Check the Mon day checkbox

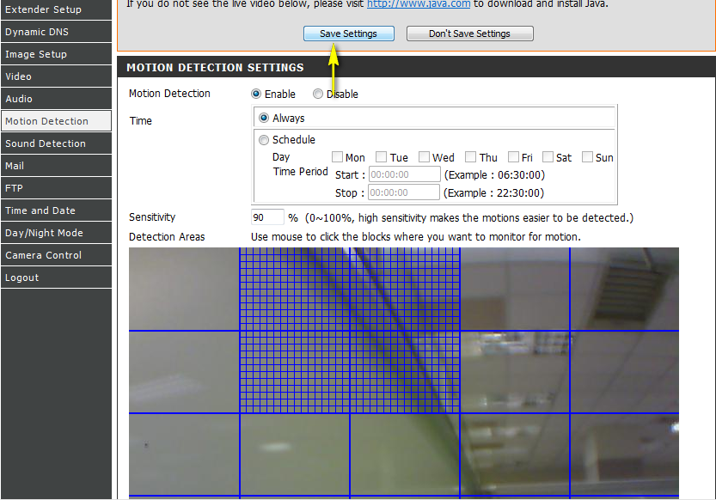(338, 157)
